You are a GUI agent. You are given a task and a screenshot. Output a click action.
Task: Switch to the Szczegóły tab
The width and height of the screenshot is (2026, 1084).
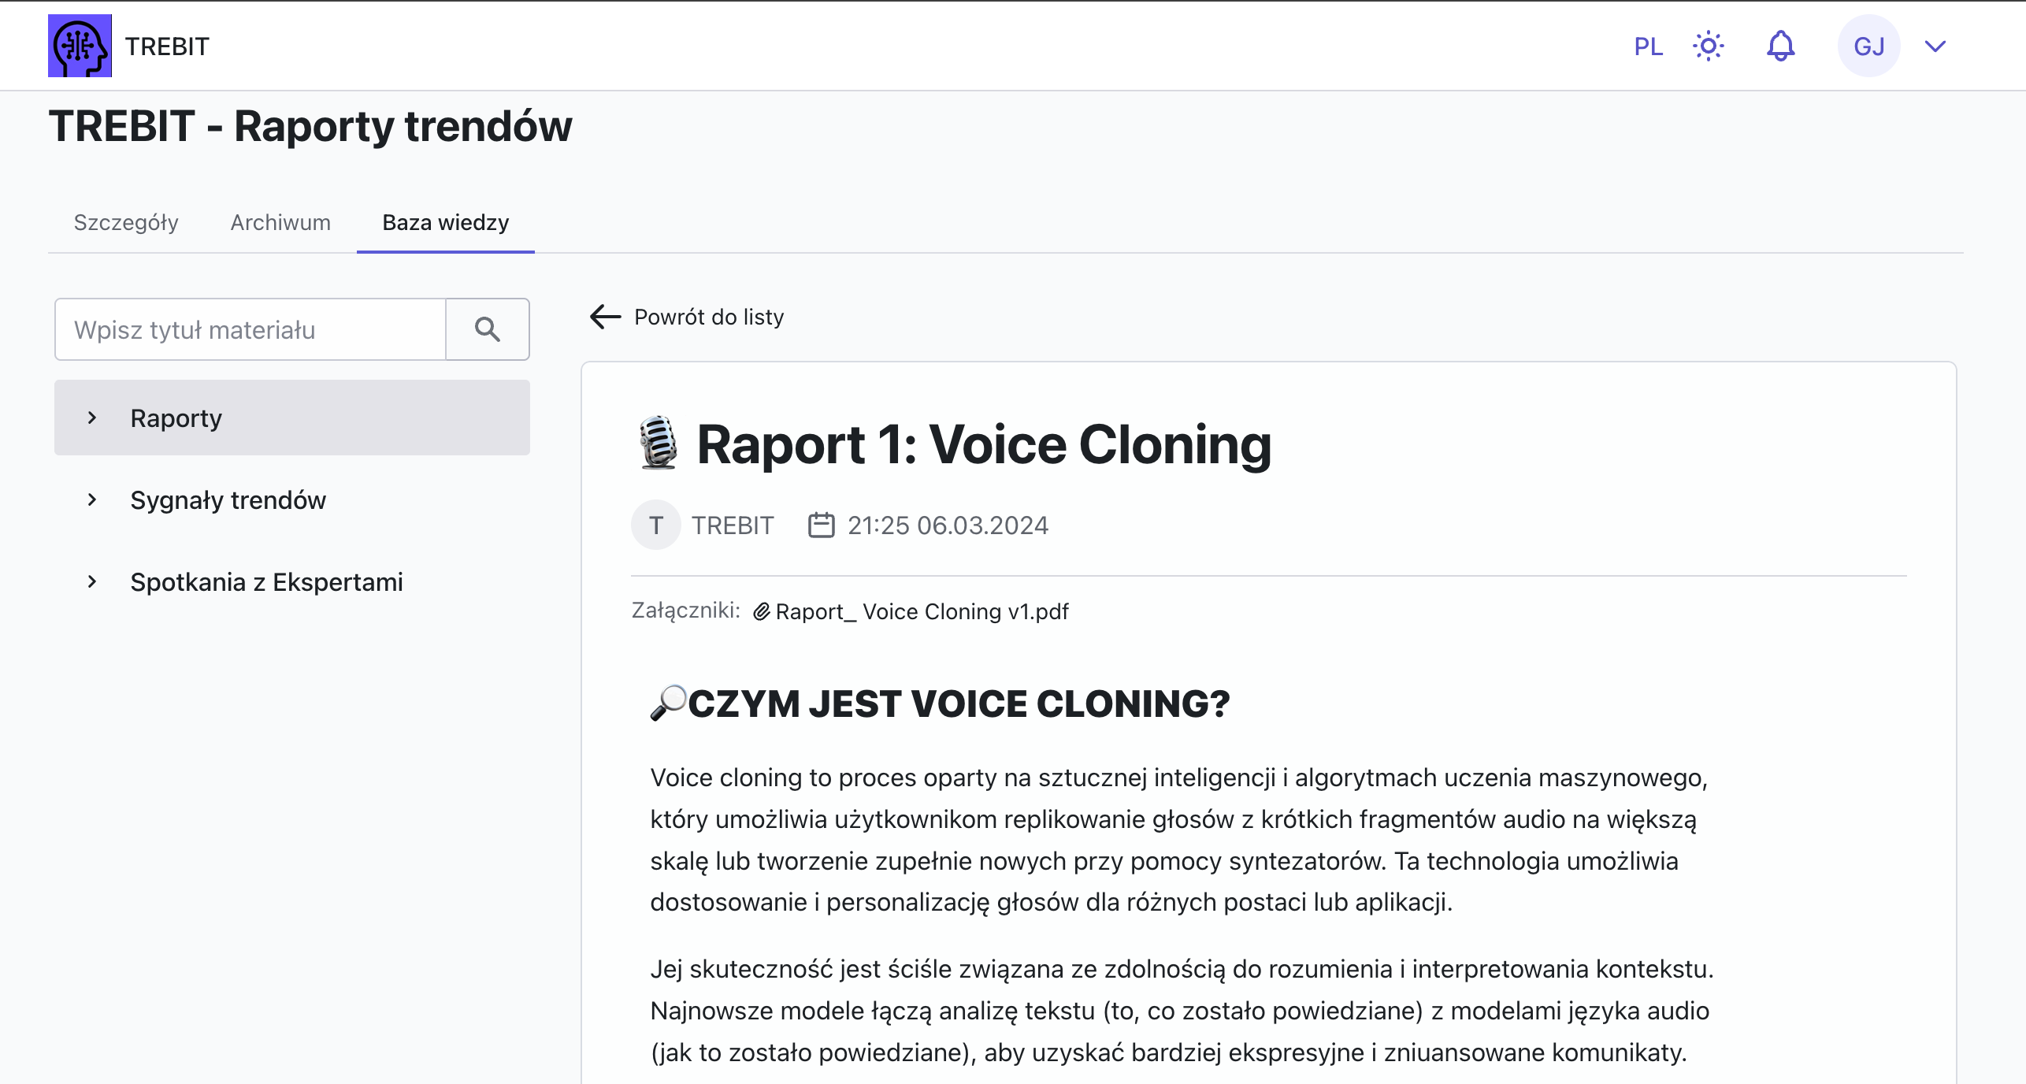[x=126, y=222]
